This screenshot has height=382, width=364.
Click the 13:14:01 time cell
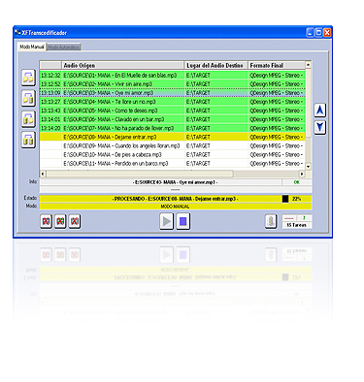click(x=50, y=119)
